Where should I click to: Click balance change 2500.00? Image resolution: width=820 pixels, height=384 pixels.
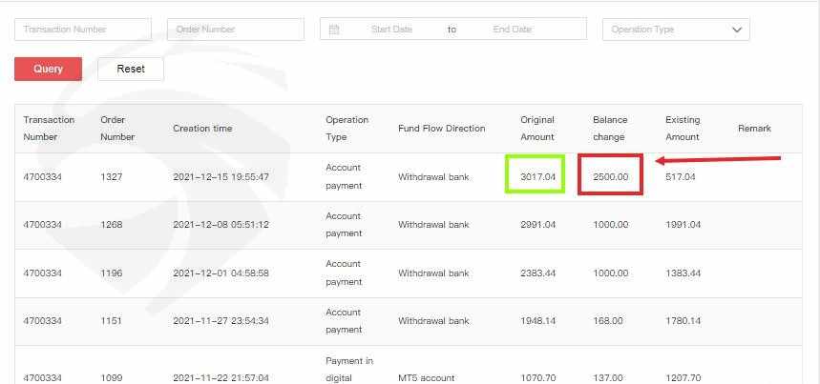610,177
